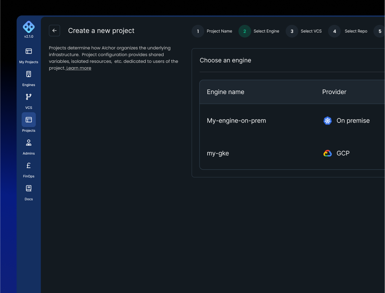Screen dimensions: 385x293
Task: Select step 2 Select Engine
Action: coord(259,31)
